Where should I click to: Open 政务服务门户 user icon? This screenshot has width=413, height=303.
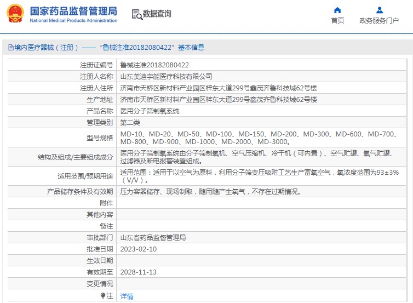point(380,10)
